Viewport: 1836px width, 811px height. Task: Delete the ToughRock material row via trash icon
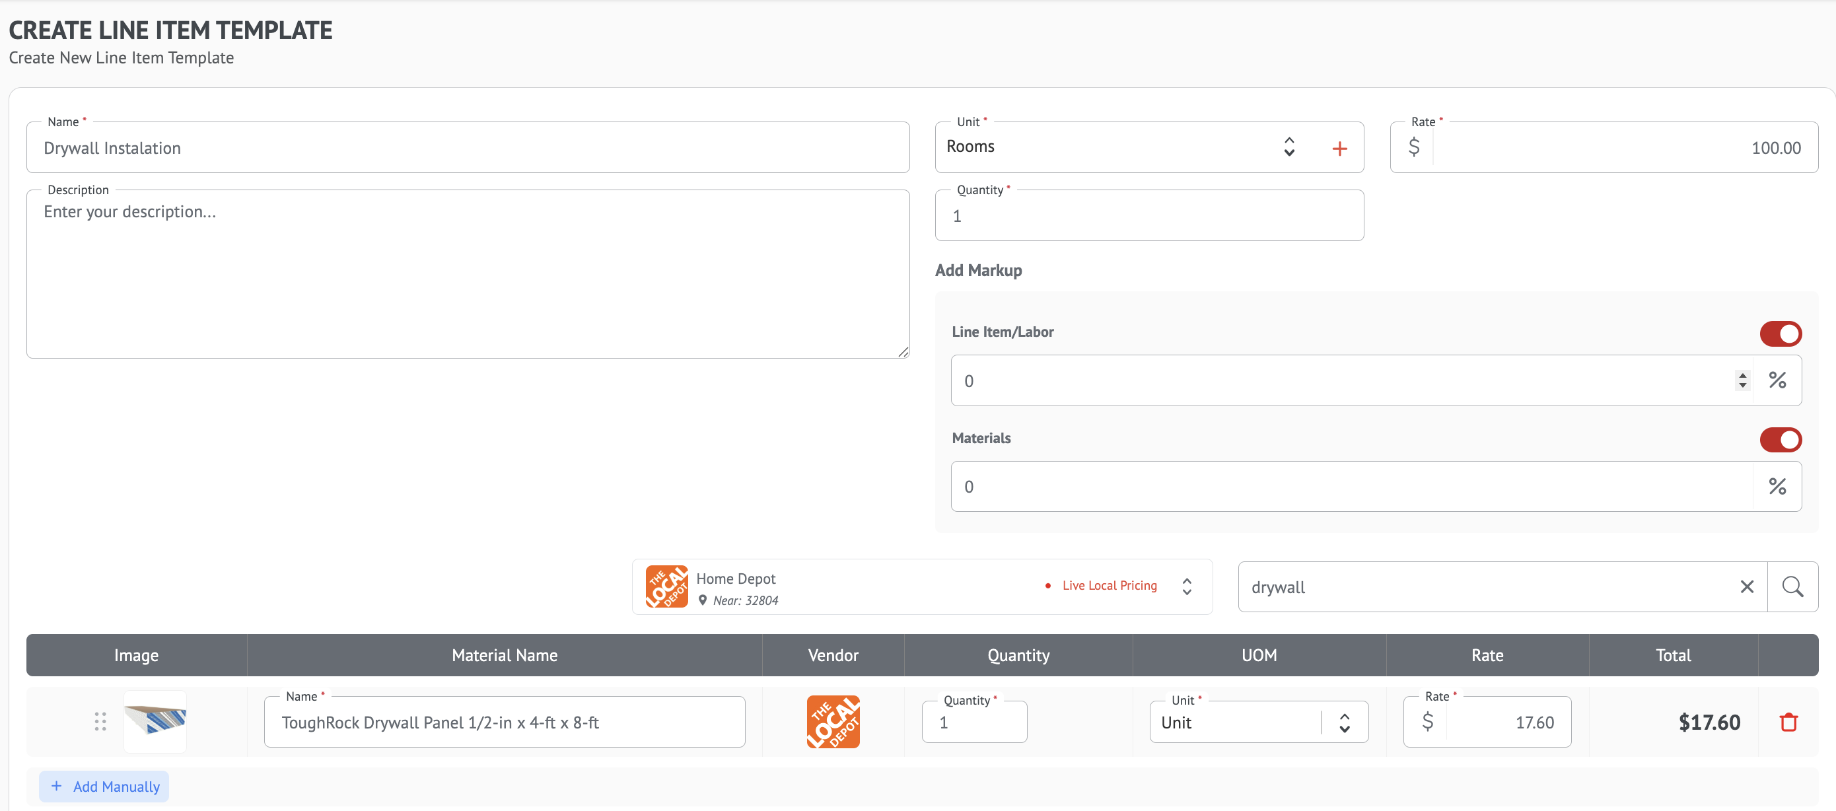coord(1788,722)
